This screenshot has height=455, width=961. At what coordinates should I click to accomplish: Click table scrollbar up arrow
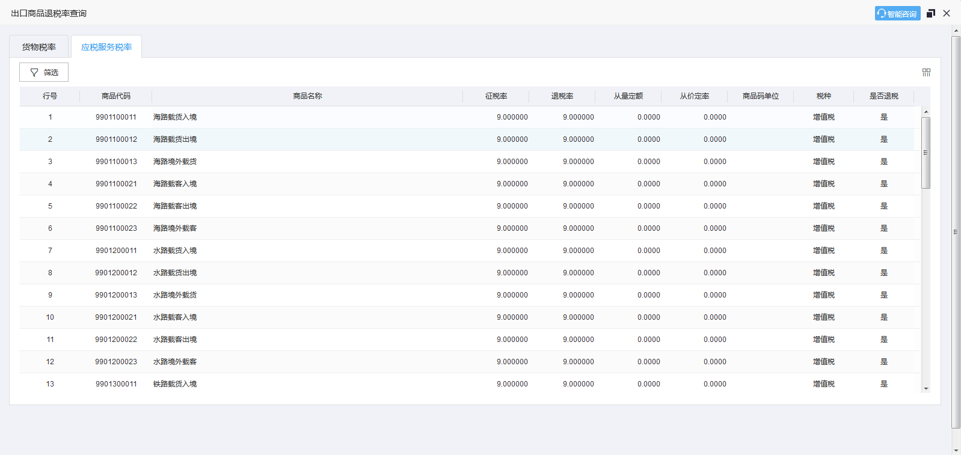(926, 112)
